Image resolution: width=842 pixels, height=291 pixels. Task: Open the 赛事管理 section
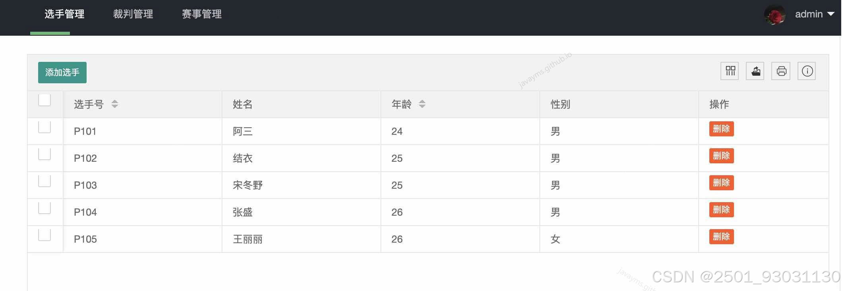point(201,14)
